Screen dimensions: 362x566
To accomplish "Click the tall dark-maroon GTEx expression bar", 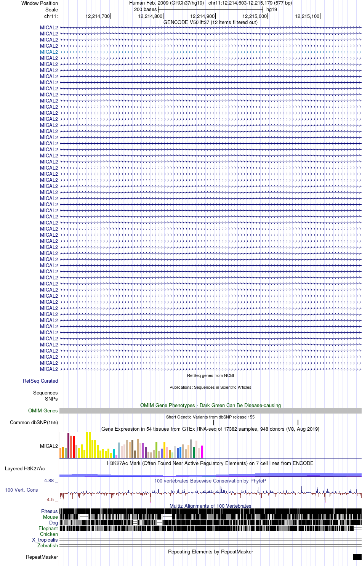I will pyautogui.click(x=69, y=446).
